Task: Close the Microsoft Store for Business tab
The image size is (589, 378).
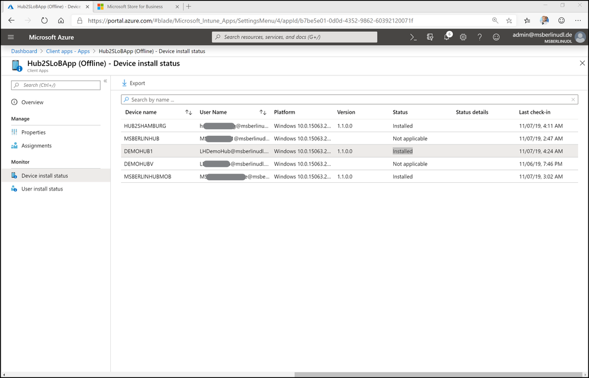Action: coord(177,6)
